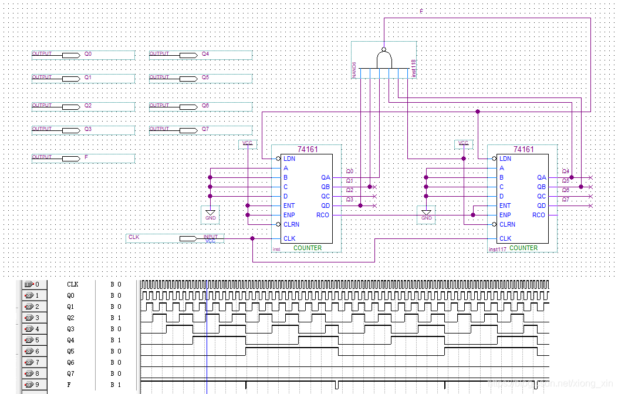
Task: Click the CLK input icon in waveform row 0
Action: coord(29,284)
